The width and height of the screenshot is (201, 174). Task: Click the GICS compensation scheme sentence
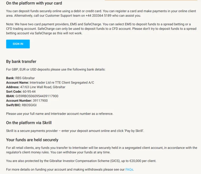click(x=81, y=161)
